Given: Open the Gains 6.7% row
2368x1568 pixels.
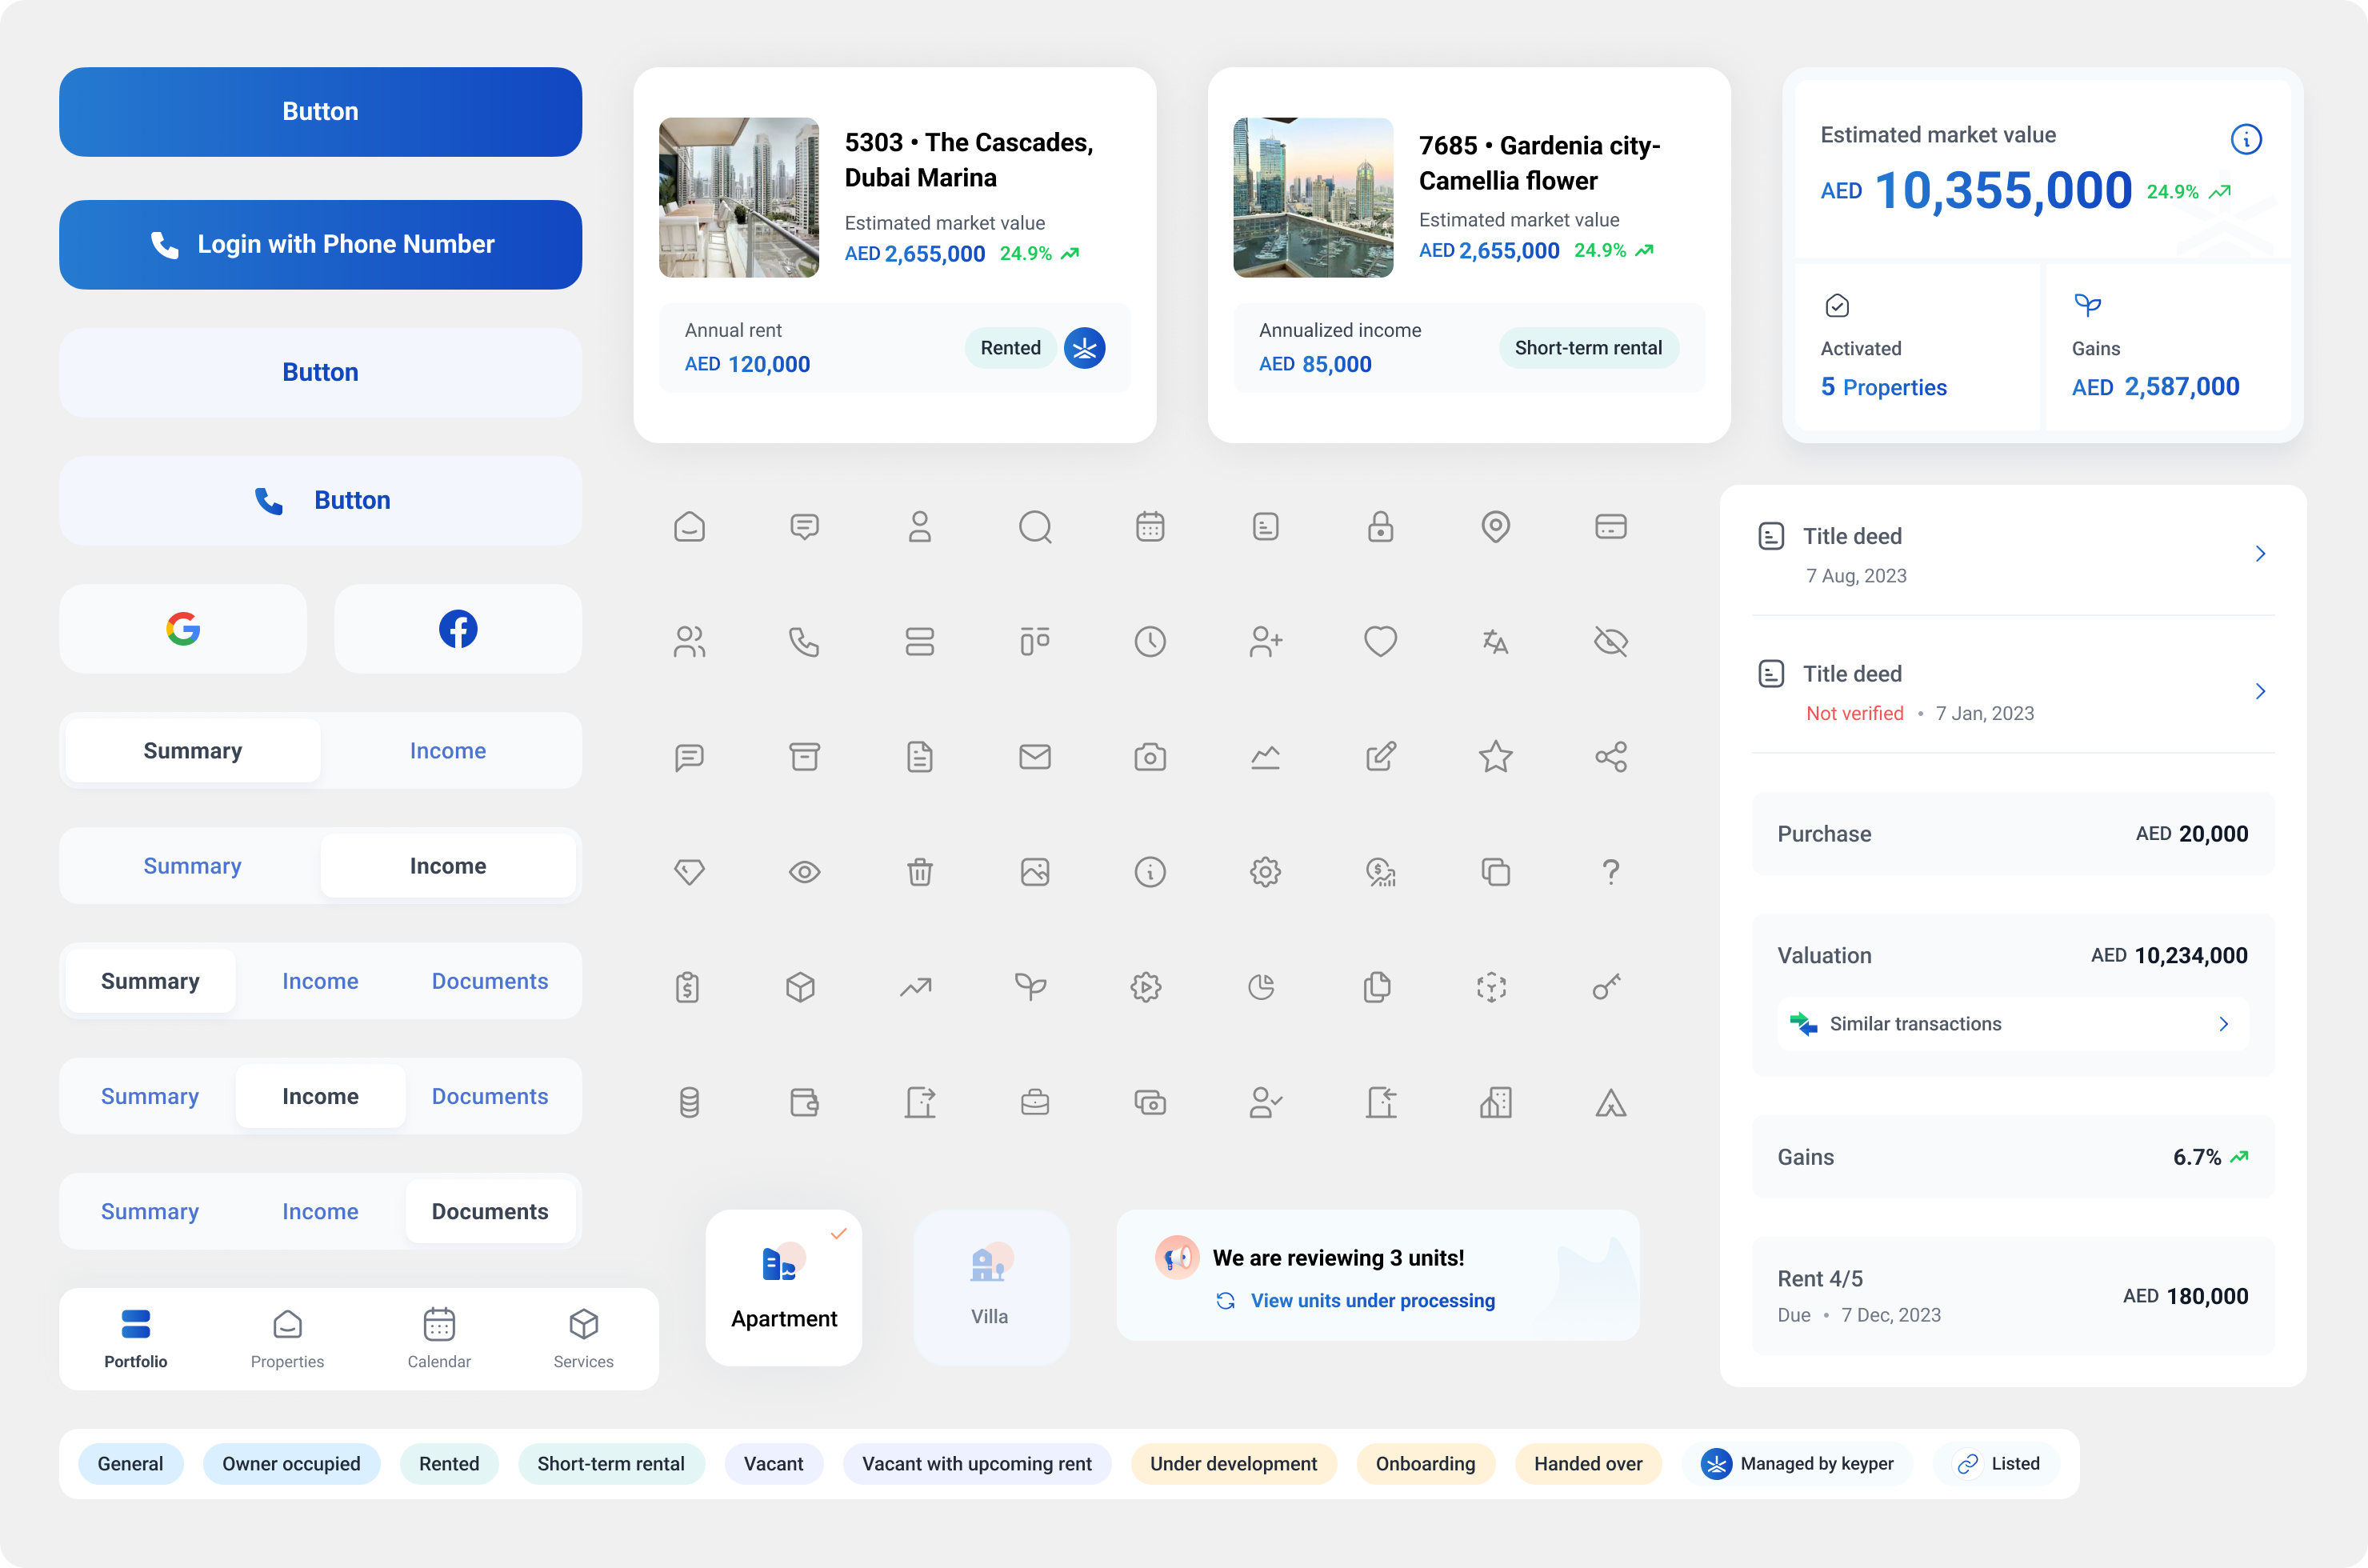Looking at the screenshot, I should point(2013,1157).
